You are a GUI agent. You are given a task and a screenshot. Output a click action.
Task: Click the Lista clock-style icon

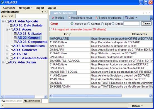(126, 18)
